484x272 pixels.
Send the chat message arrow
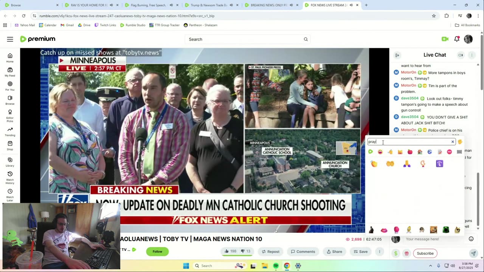tap(473, 253)
